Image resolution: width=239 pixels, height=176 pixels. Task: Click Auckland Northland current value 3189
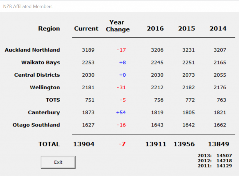[x=88, y=50]
